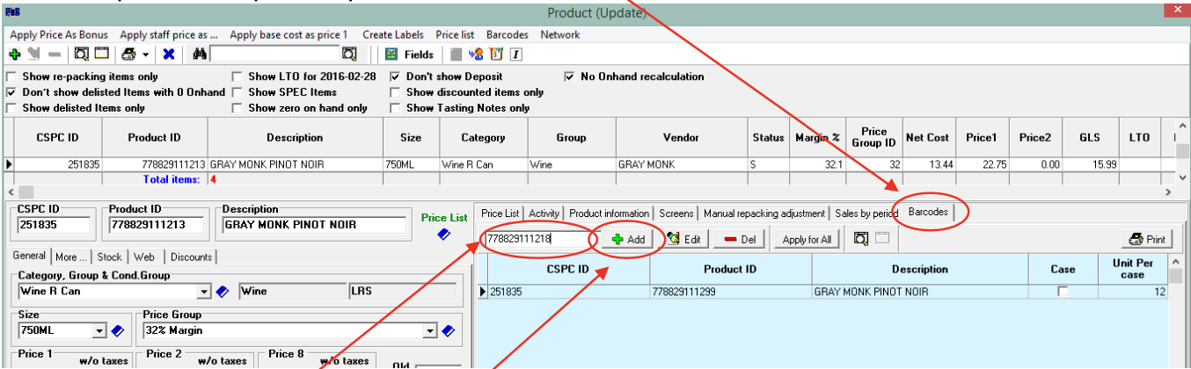The width and height of the screenshot is (1191, 369).
Task: Open the Network menu
Action: 560,34
